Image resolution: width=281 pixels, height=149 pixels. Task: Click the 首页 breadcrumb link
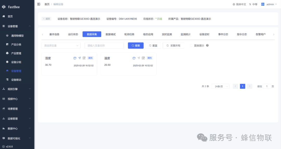tap(47, 4)
